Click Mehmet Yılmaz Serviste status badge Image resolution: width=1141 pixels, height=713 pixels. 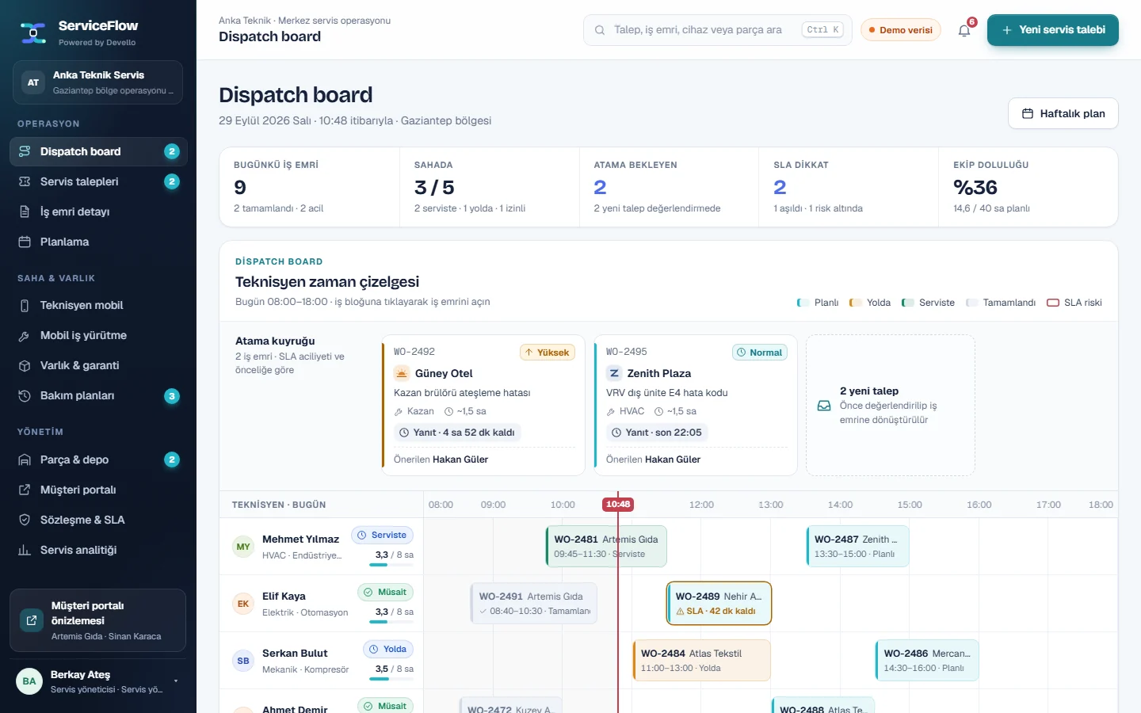(382, 536)
